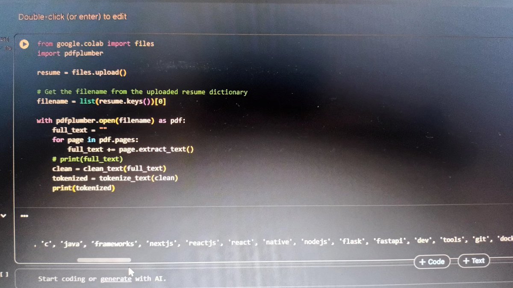The height and width of the screenshot is (288, 513).
Task: Click the + Code button
Action: [432, 262]
